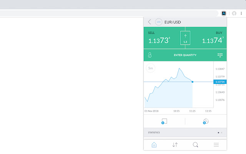Viewport: 246px width, 154px height.
Task: Click the SELL price 1.1373 tile
Action: click(x=161, y=38)
